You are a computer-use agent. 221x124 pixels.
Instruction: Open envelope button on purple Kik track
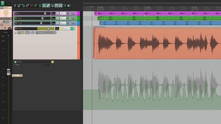73,14
